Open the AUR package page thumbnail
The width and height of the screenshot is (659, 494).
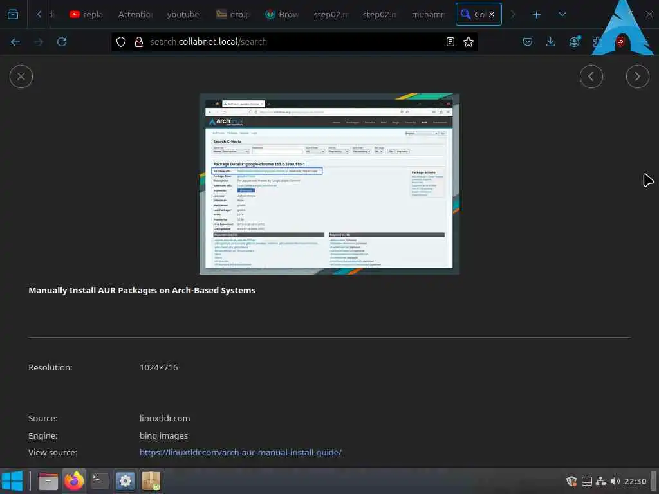(x=329, y=184)
